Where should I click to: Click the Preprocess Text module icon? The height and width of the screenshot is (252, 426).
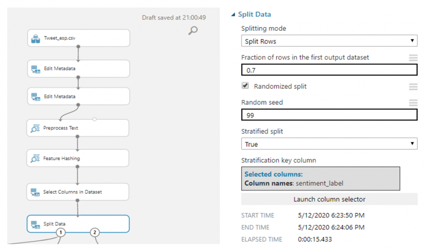coord(35,128)
